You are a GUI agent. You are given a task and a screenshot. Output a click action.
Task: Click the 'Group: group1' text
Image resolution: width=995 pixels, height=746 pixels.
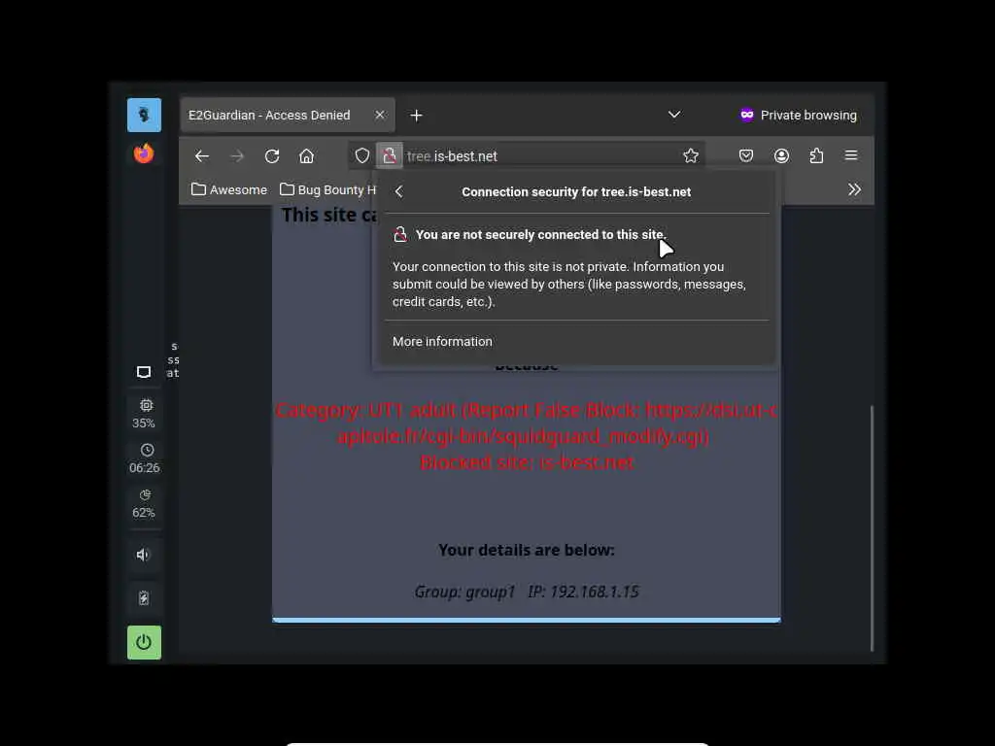464,592
